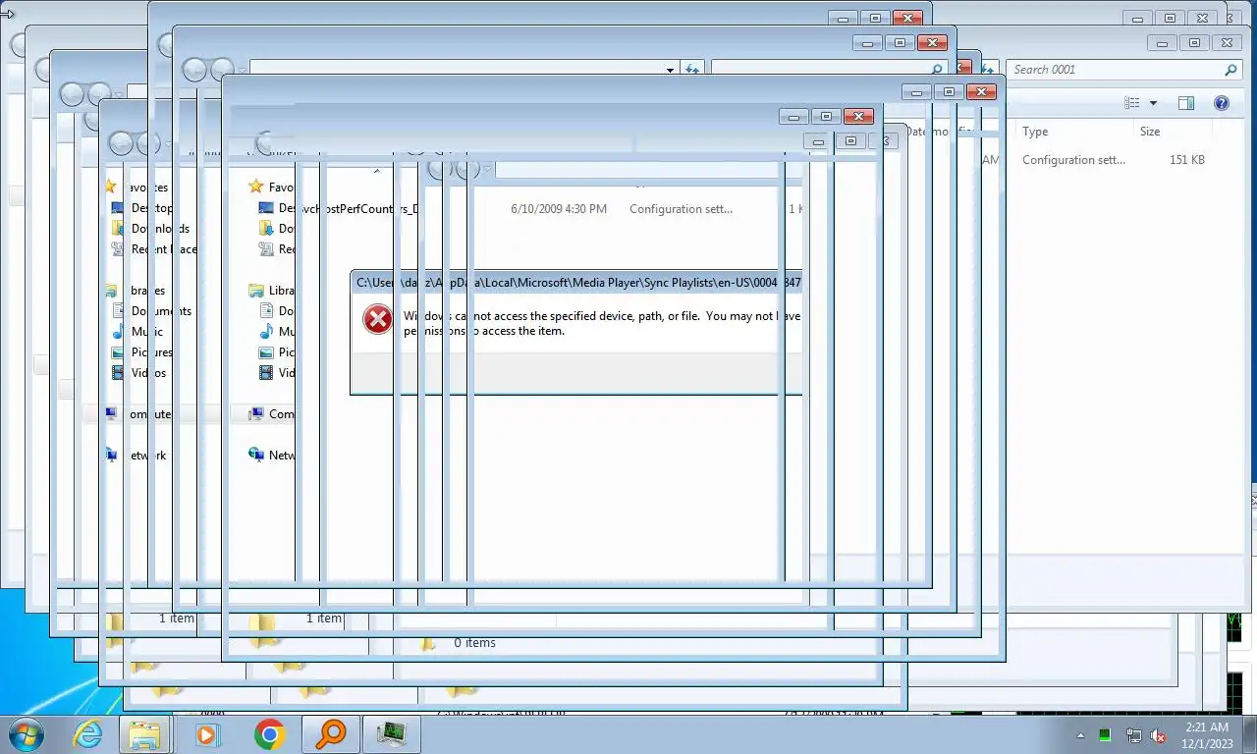Open Downloads in the leftmost navigation pane
1257x754 pixels.
click(160, 229)
